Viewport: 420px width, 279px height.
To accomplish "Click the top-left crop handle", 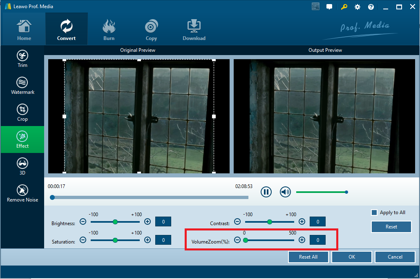I will 64,60.
